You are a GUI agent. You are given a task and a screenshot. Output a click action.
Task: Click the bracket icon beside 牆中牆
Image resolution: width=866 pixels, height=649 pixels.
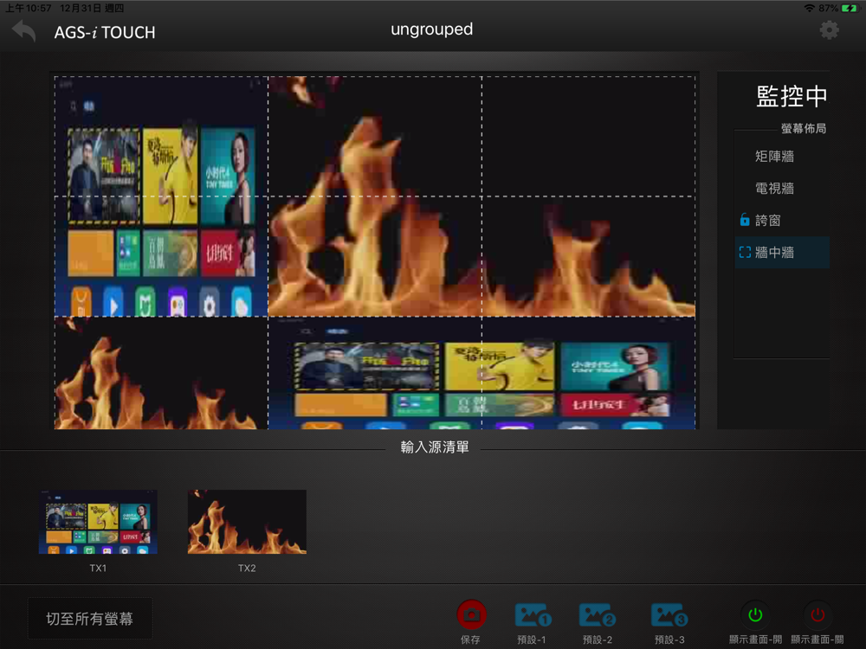(745, 252)
